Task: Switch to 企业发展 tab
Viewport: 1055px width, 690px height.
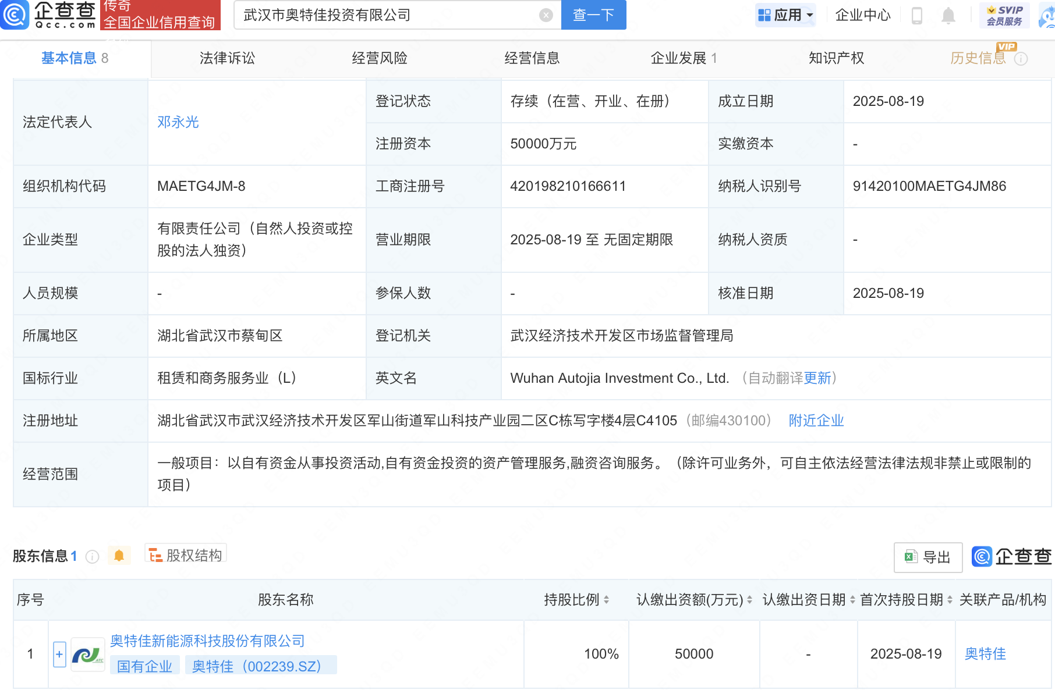Action: tap(684, 58)
